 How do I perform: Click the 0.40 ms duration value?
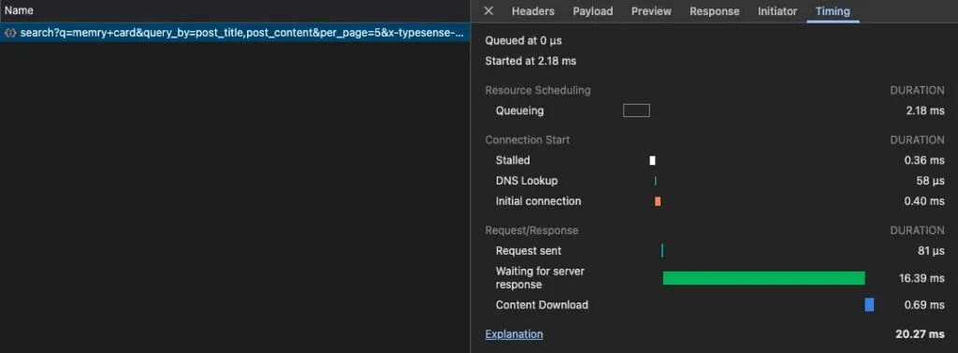pos(924,201)
